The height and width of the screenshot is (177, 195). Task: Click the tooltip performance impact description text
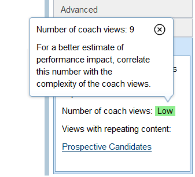[x=94, y=66]
